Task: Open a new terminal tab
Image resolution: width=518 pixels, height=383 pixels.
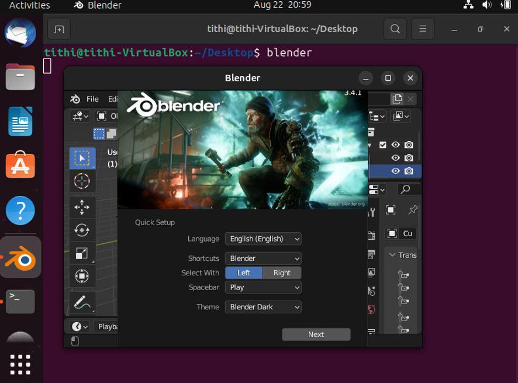Action: pyautogui.click(x=59, y=29)
